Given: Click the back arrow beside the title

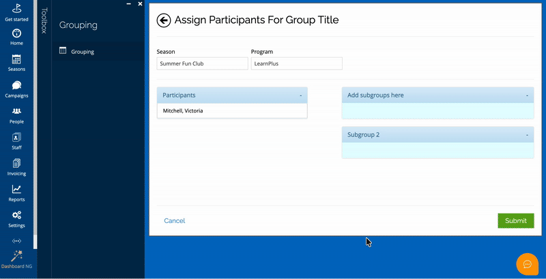Looking at the screenshot, I should tap(164, 20).
